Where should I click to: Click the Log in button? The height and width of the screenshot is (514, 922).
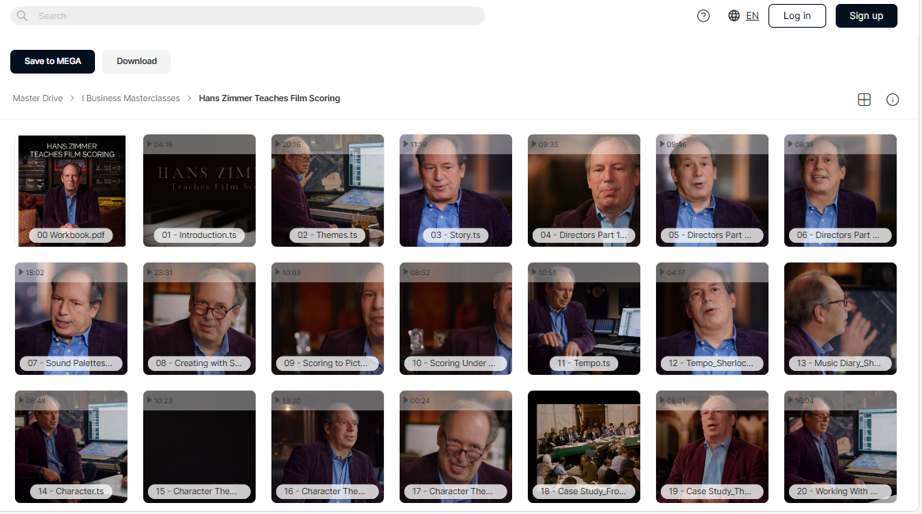[797, 16]
